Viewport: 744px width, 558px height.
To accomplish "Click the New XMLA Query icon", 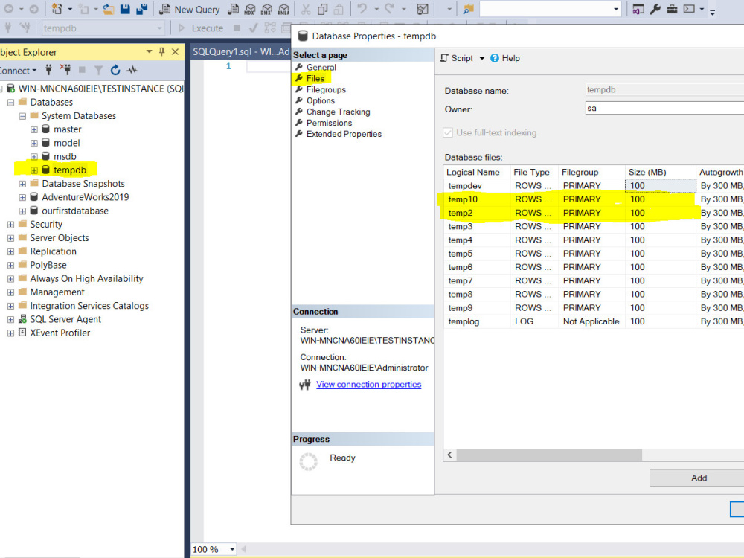I will [283, 10].
